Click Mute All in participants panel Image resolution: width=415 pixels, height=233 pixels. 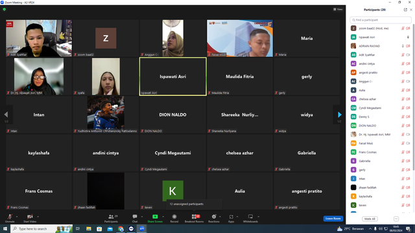click(370, 219)
